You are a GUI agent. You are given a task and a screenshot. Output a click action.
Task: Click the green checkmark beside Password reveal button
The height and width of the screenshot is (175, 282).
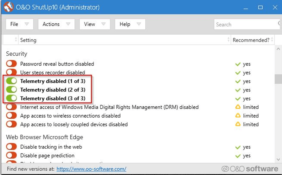coord(238,64)
